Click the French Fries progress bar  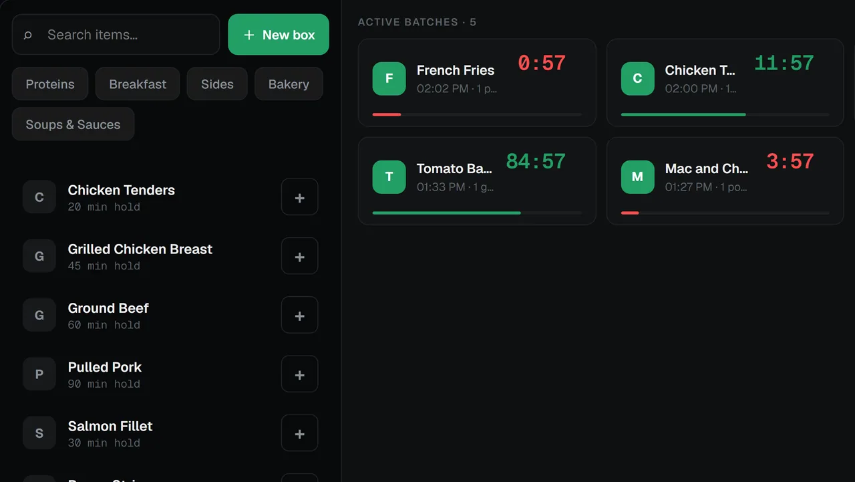tap(477, 114)
